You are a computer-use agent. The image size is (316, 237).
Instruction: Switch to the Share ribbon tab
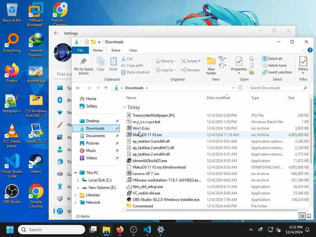click(116, 50)
